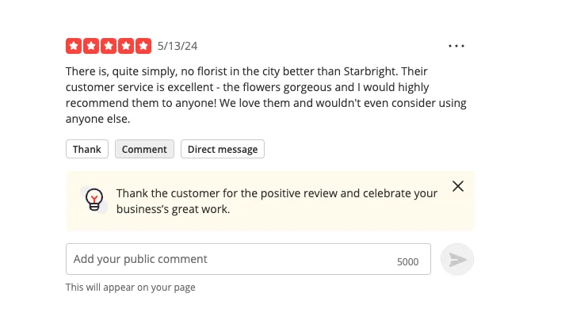Open the three-dot more options menu

[456, 46]
